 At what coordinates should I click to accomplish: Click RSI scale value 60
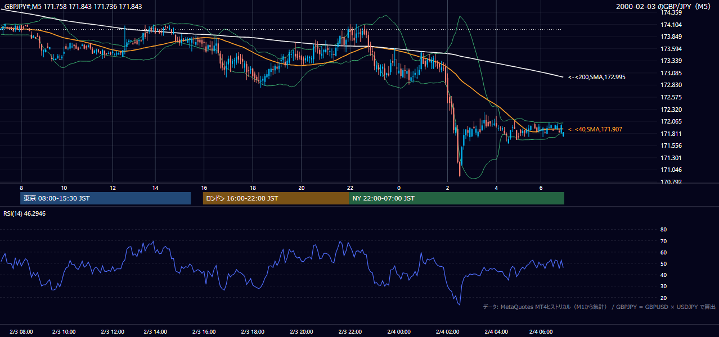pyautogui.click(x=663, y=252)
